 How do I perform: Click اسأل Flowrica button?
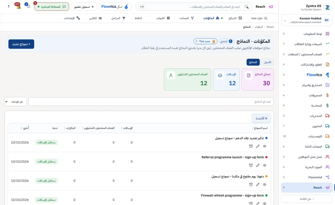[115, 7]
